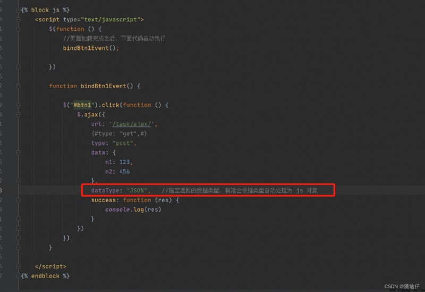Screen dimensions: 425x292
Task: Fold the '$(function () {' block in gutter
Action: [x=19, y=29]
